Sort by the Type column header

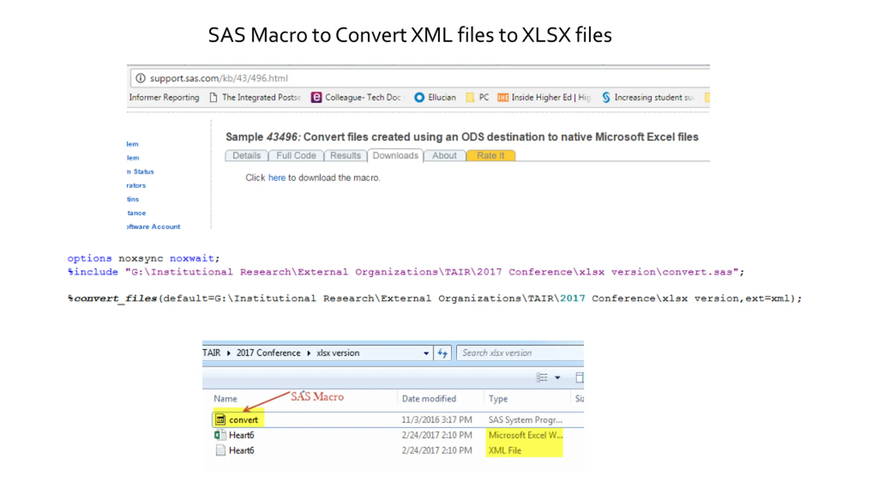coord(498,399)
